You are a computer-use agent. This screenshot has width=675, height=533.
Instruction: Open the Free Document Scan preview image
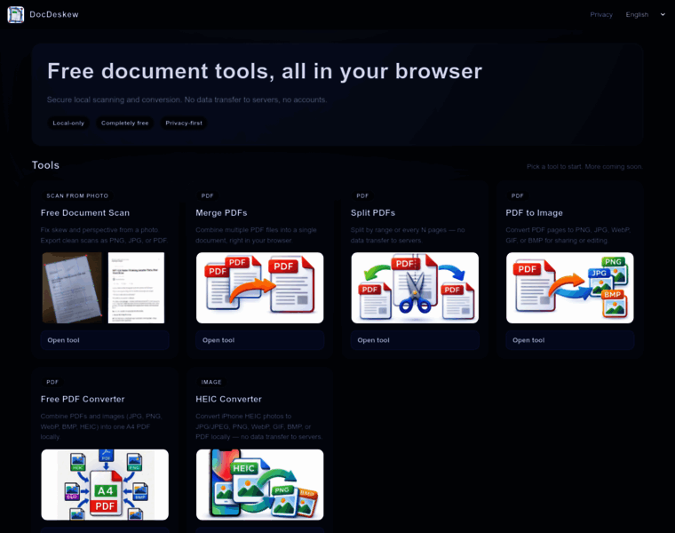105,288
